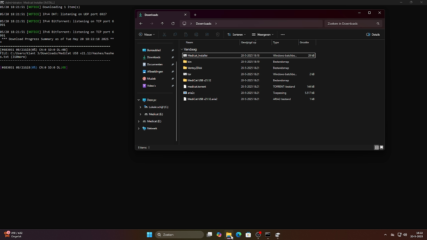
Task: Click the PC icon in address bar
Action: tap(184, 24)
